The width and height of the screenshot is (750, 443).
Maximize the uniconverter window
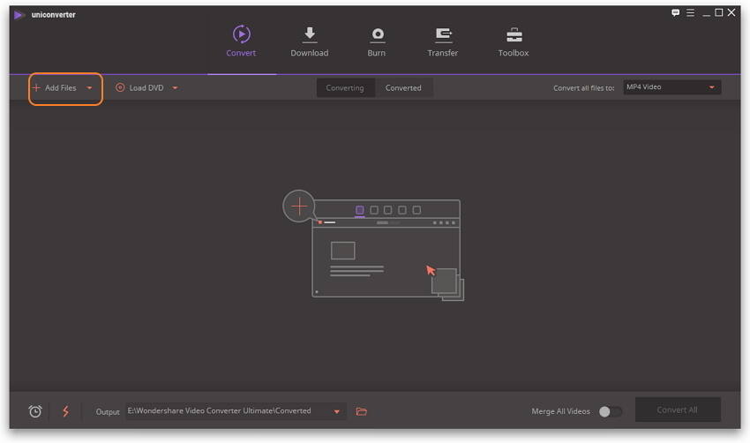point(719,13)
